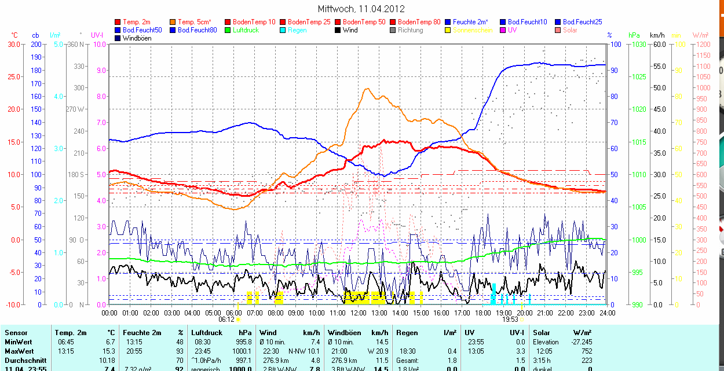724x371 pixels.
Task: Select the green Luftdruck legend marker
Action: [x=228, y=30]
